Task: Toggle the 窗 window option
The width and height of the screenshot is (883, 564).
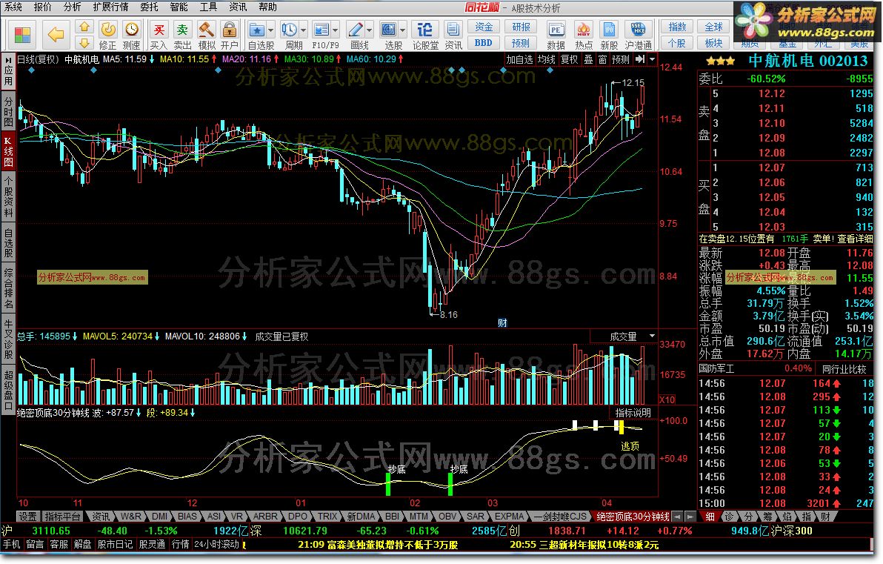Action: 602,59
